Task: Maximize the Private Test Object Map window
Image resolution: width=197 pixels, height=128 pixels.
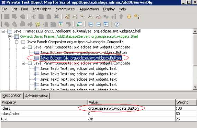Action: tap(189, 2)
